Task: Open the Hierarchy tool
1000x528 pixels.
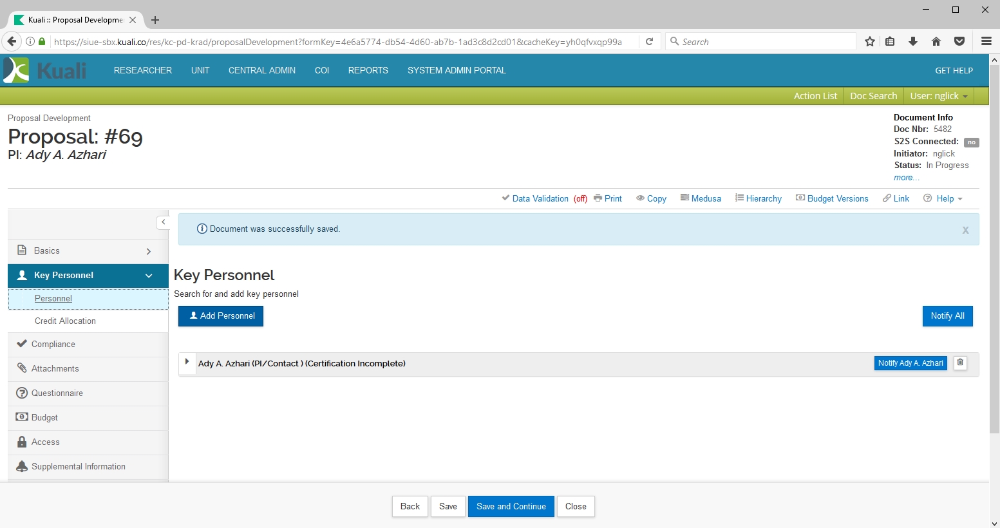Action: pyautogui.click(x=759, y=198)
